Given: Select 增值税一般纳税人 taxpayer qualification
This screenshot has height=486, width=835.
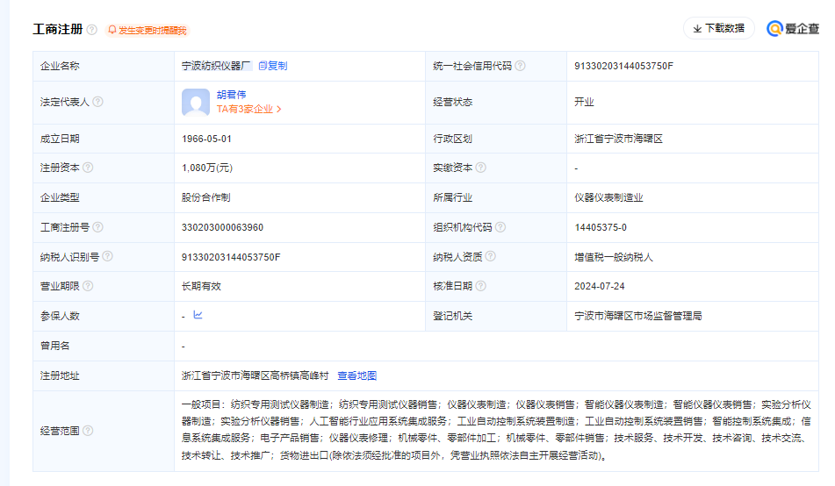Looking at the screenshot, I should [x=614, y=257].
